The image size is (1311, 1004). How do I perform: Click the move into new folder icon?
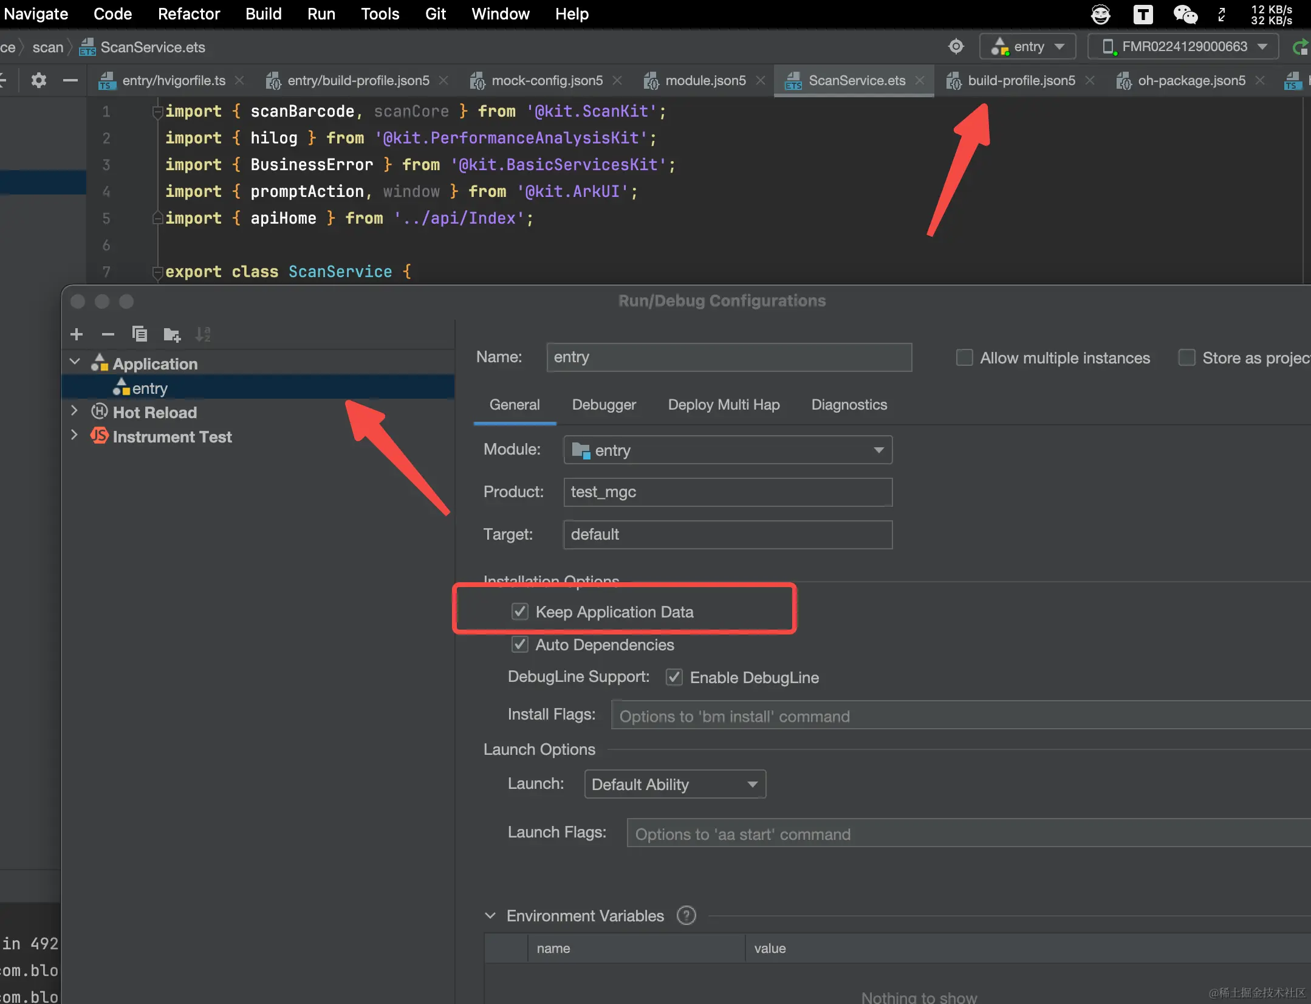tap(172, 334)
